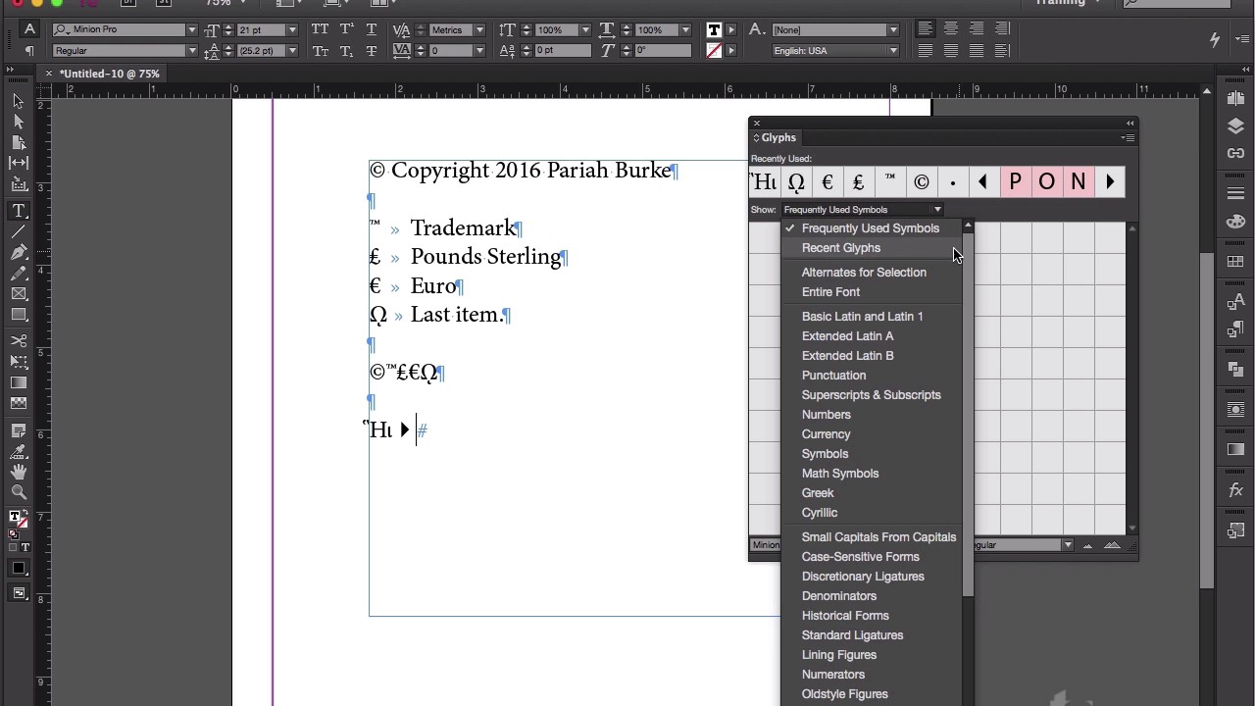Insert the recently used pound sterling glyph
1255x706 pixels.
pyautogui.click(x=859, y=181)
